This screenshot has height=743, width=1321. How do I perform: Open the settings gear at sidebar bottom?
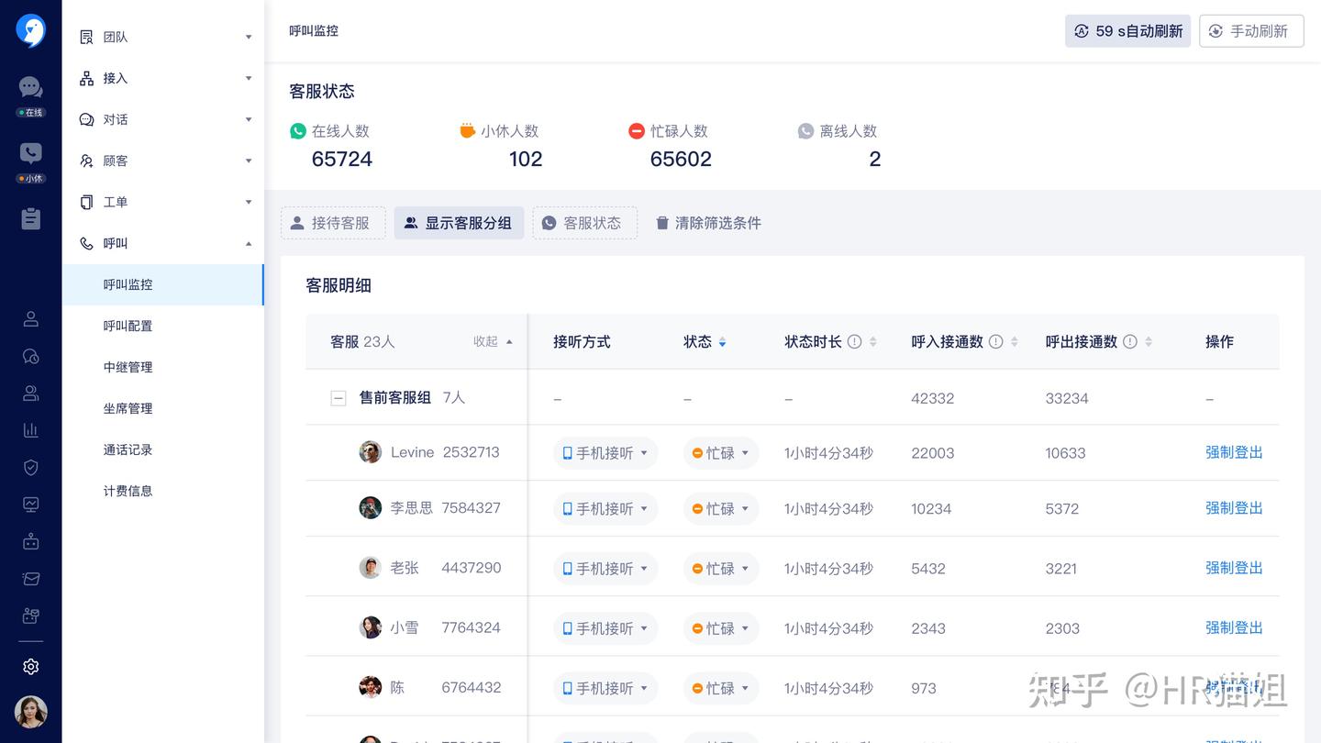(30, 666)
